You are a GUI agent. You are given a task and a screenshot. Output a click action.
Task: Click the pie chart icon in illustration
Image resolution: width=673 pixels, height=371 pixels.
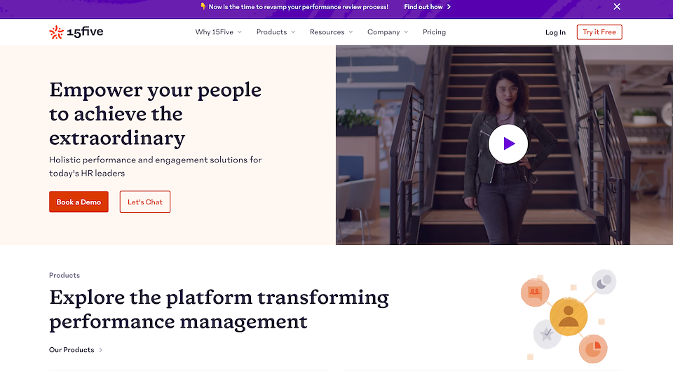(x=592, y=347)
